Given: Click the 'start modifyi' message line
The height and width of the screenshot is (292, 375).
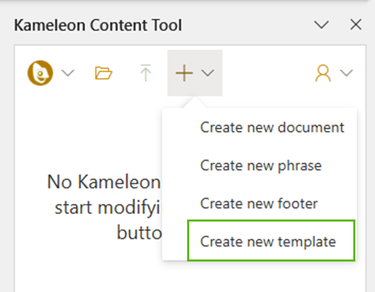Looking at the screenshot, I should click(107, 208).
